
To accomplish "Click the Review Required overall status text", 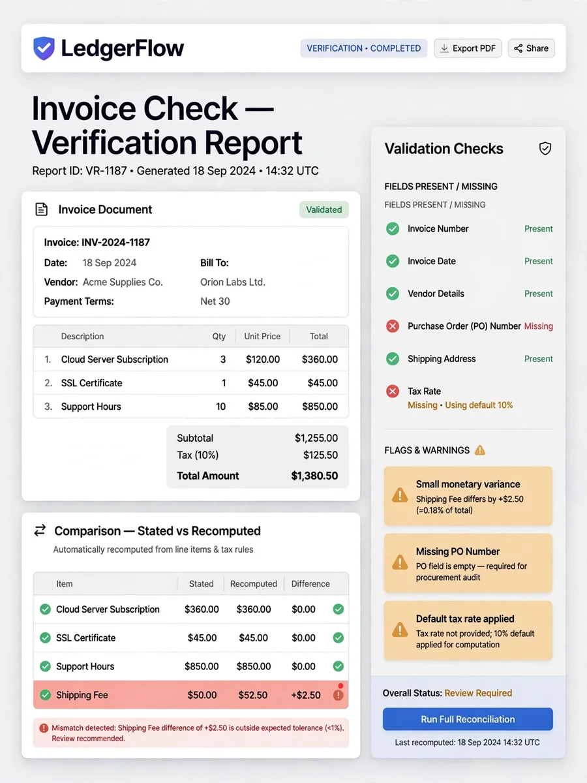I will [x=478, y=693].
